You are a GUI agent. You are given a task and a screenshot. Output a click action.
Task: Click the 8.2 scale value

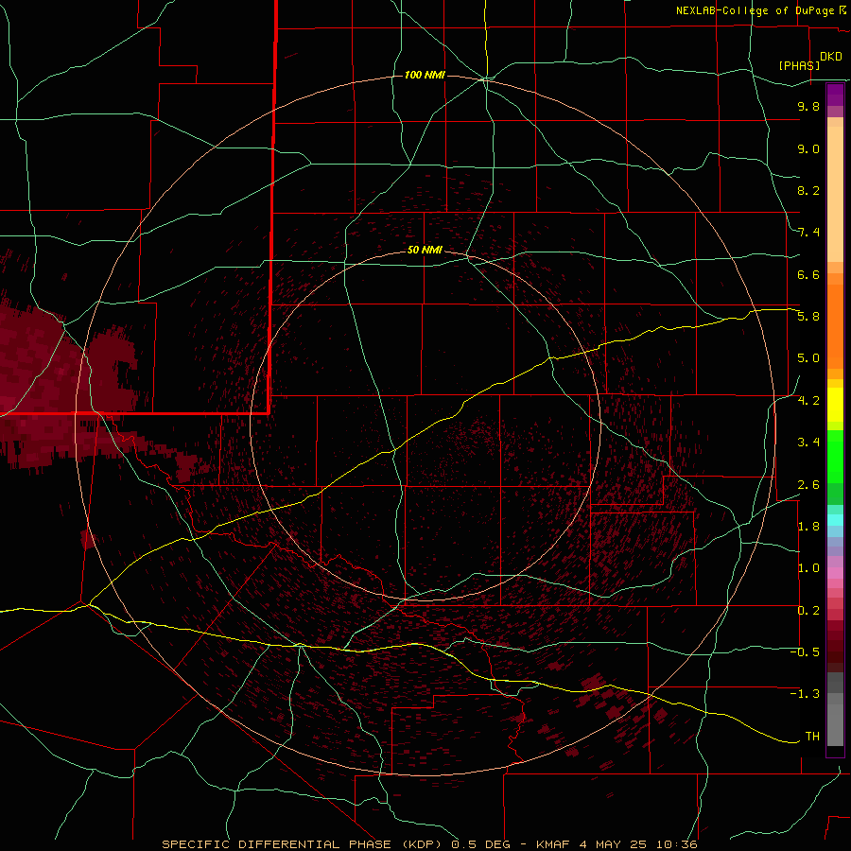coord(808,190)
